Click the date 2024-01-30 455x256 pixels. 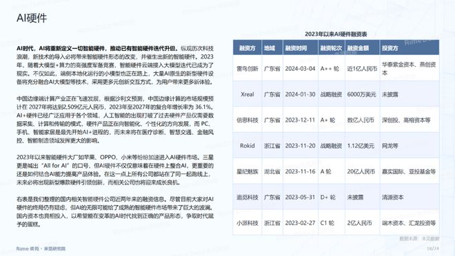point(300,94)
